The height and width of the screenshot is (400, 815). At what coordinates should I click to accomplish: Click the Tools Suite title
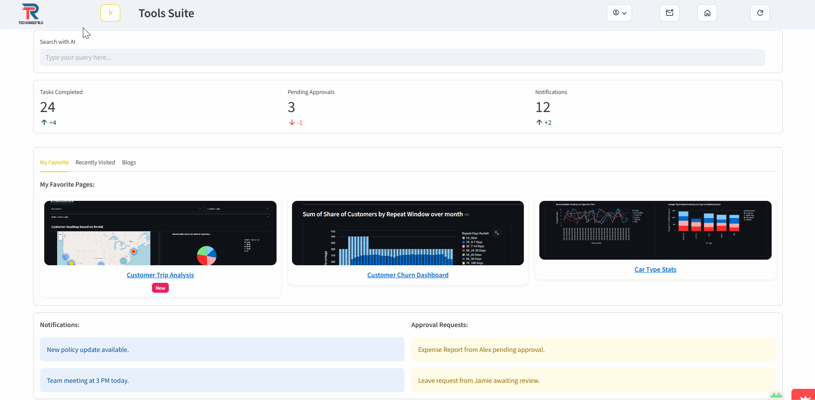[x=166, y=13]
